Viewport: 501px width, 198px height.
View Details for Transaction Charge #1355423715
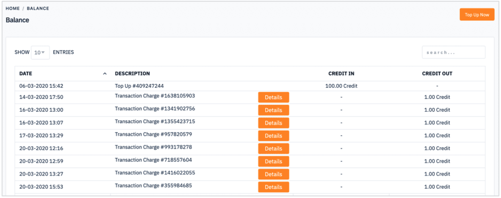pyautogui.click(x=273, y=123)
